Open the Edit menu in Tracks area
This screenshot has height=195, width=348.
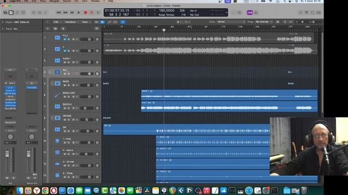pyautogui.click(x=57, y=22)
